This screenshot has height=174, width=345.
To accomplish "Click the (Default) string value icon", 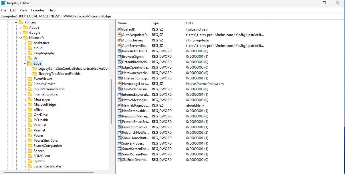I will [x=119, y=29].
